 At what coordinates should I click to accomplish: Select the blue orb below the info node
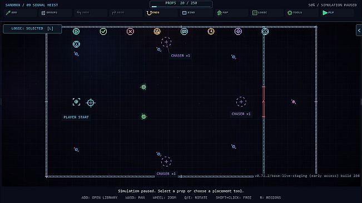(x=76, y=54)
